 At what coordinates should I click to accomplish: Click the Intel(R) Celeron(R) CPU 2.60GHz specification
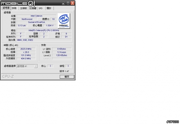44,30
